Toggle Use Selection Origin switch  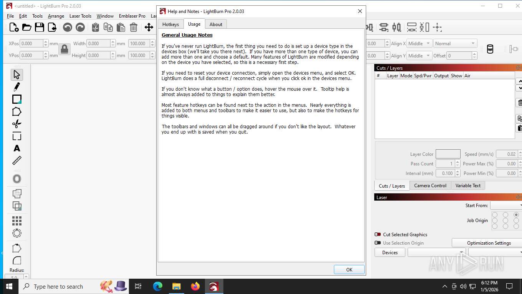(x=378, y=243)
